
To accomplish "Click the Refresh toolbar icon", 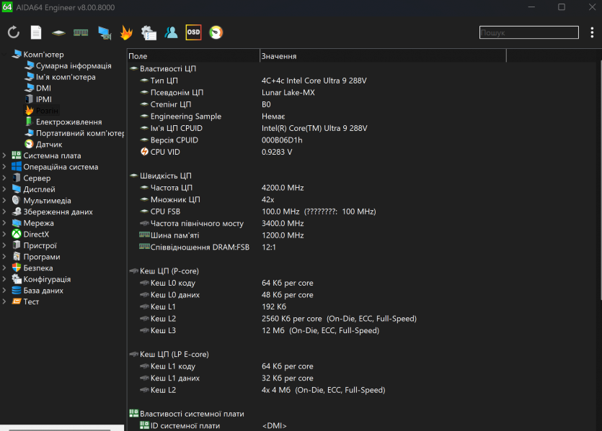I will tap(13, 32).
